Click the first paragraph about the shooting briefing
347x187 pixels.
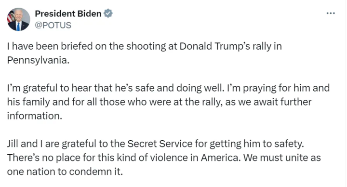[145, 53]
